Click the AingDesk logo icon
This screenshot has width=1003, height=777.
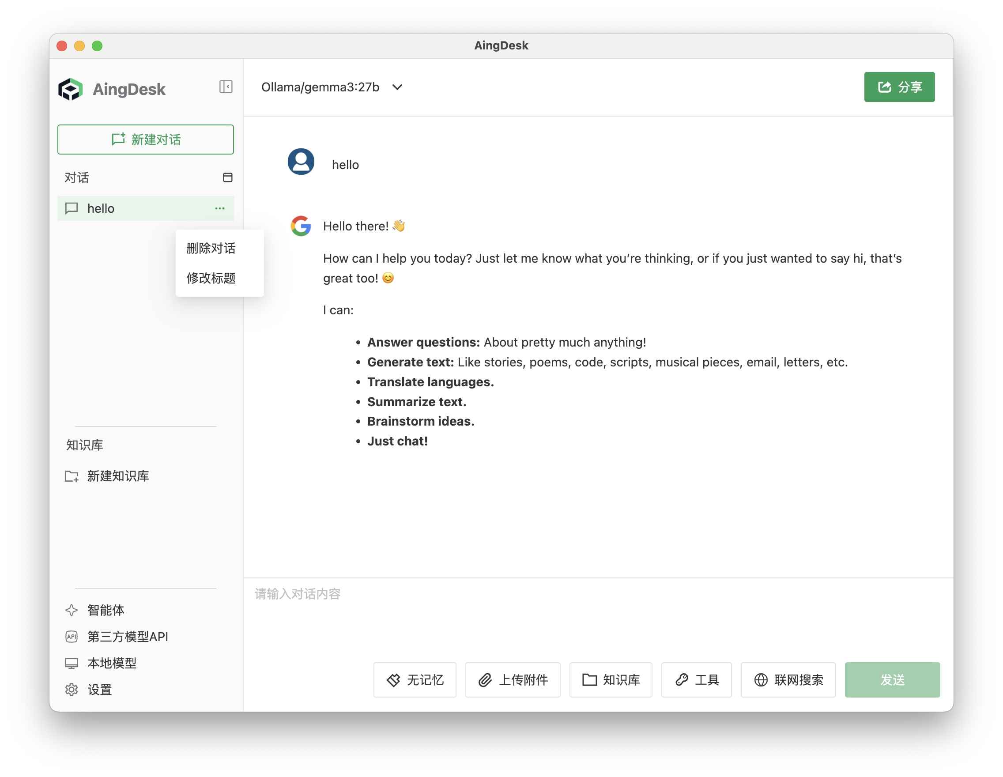(x=70, y=89)
